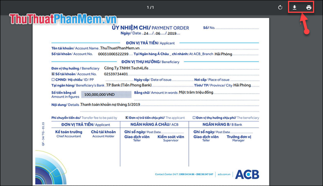Click the Chủ tài khoản Account Holder label
This screenshot has width=323, height=186.
tap(103, 134)
